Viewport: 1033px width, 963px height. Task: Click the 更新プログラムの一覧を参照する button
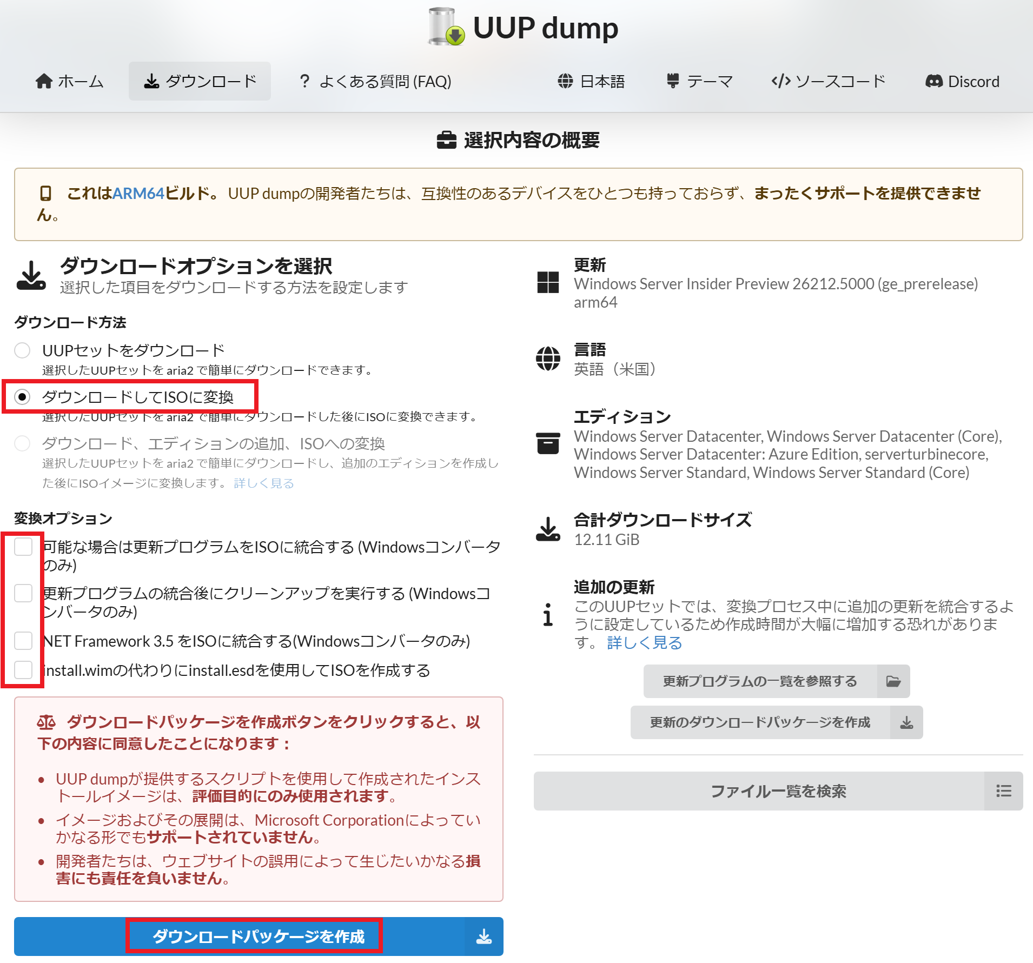777,681
